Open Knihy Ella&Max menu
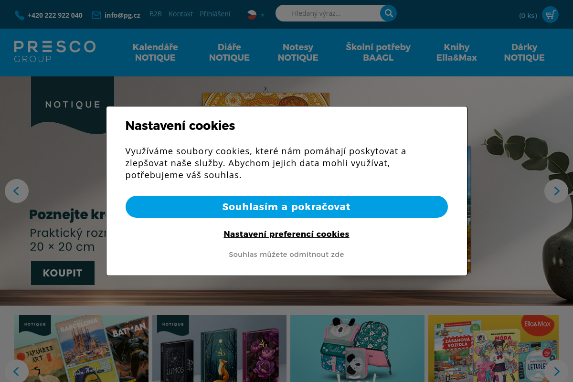The image size is (573, 382). pos(456,53)
